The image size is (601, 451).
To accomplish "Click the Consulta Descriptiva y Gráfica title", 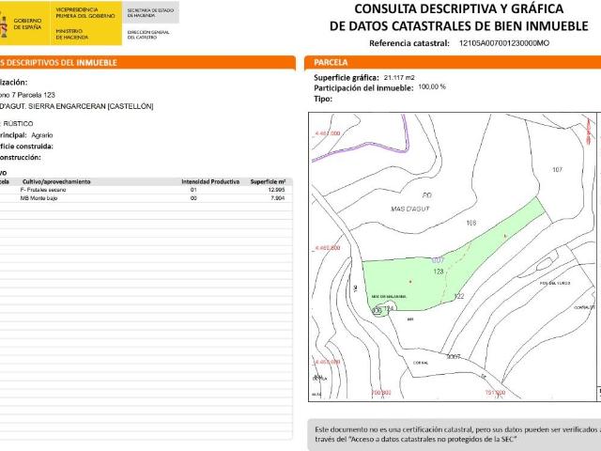I will click(x=459, y=17).
